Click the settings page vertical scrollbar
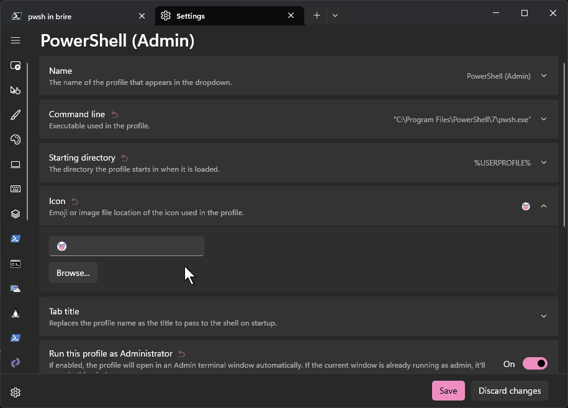Screen dimensions: 568x408 pos(564,144)
